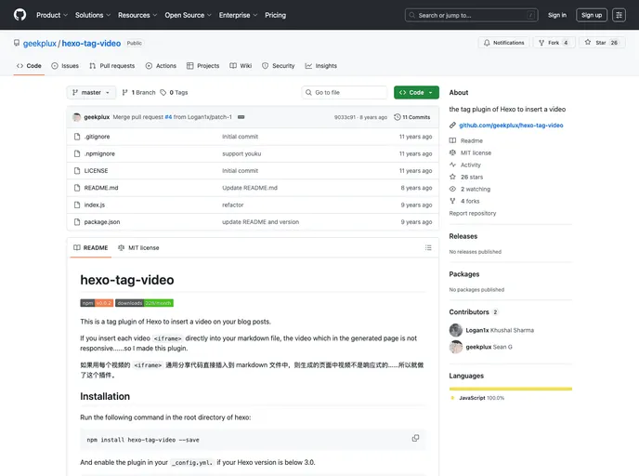Screen dimensions: 639x476
Task: Open the package.json file
Action: [x=102, y=222]
